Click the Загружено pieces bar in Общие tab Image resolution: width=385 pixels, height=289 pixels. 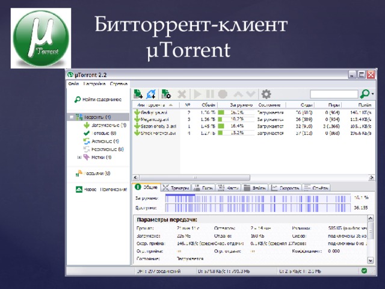[258, 198]
